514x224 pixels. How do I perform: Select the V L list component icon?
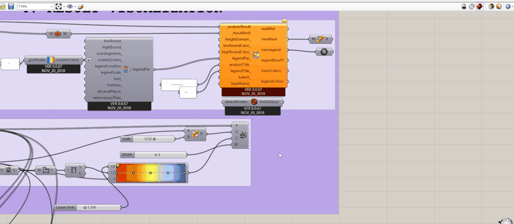pos(9,170)
